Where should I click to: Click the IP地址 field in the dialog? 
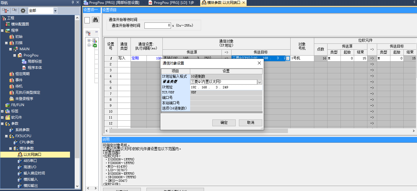coord(226,88)
